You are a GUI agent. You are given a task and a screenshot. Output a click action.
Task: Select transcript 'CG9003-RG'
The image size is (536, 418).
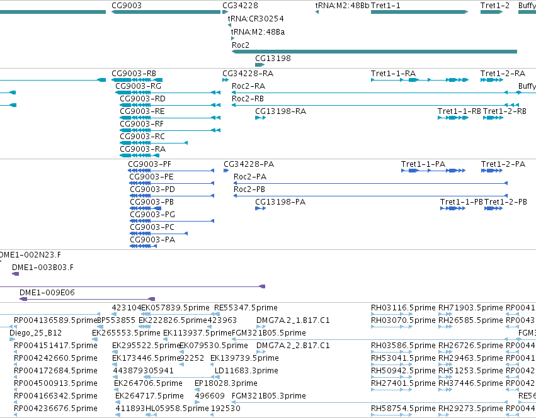[138, 86]
